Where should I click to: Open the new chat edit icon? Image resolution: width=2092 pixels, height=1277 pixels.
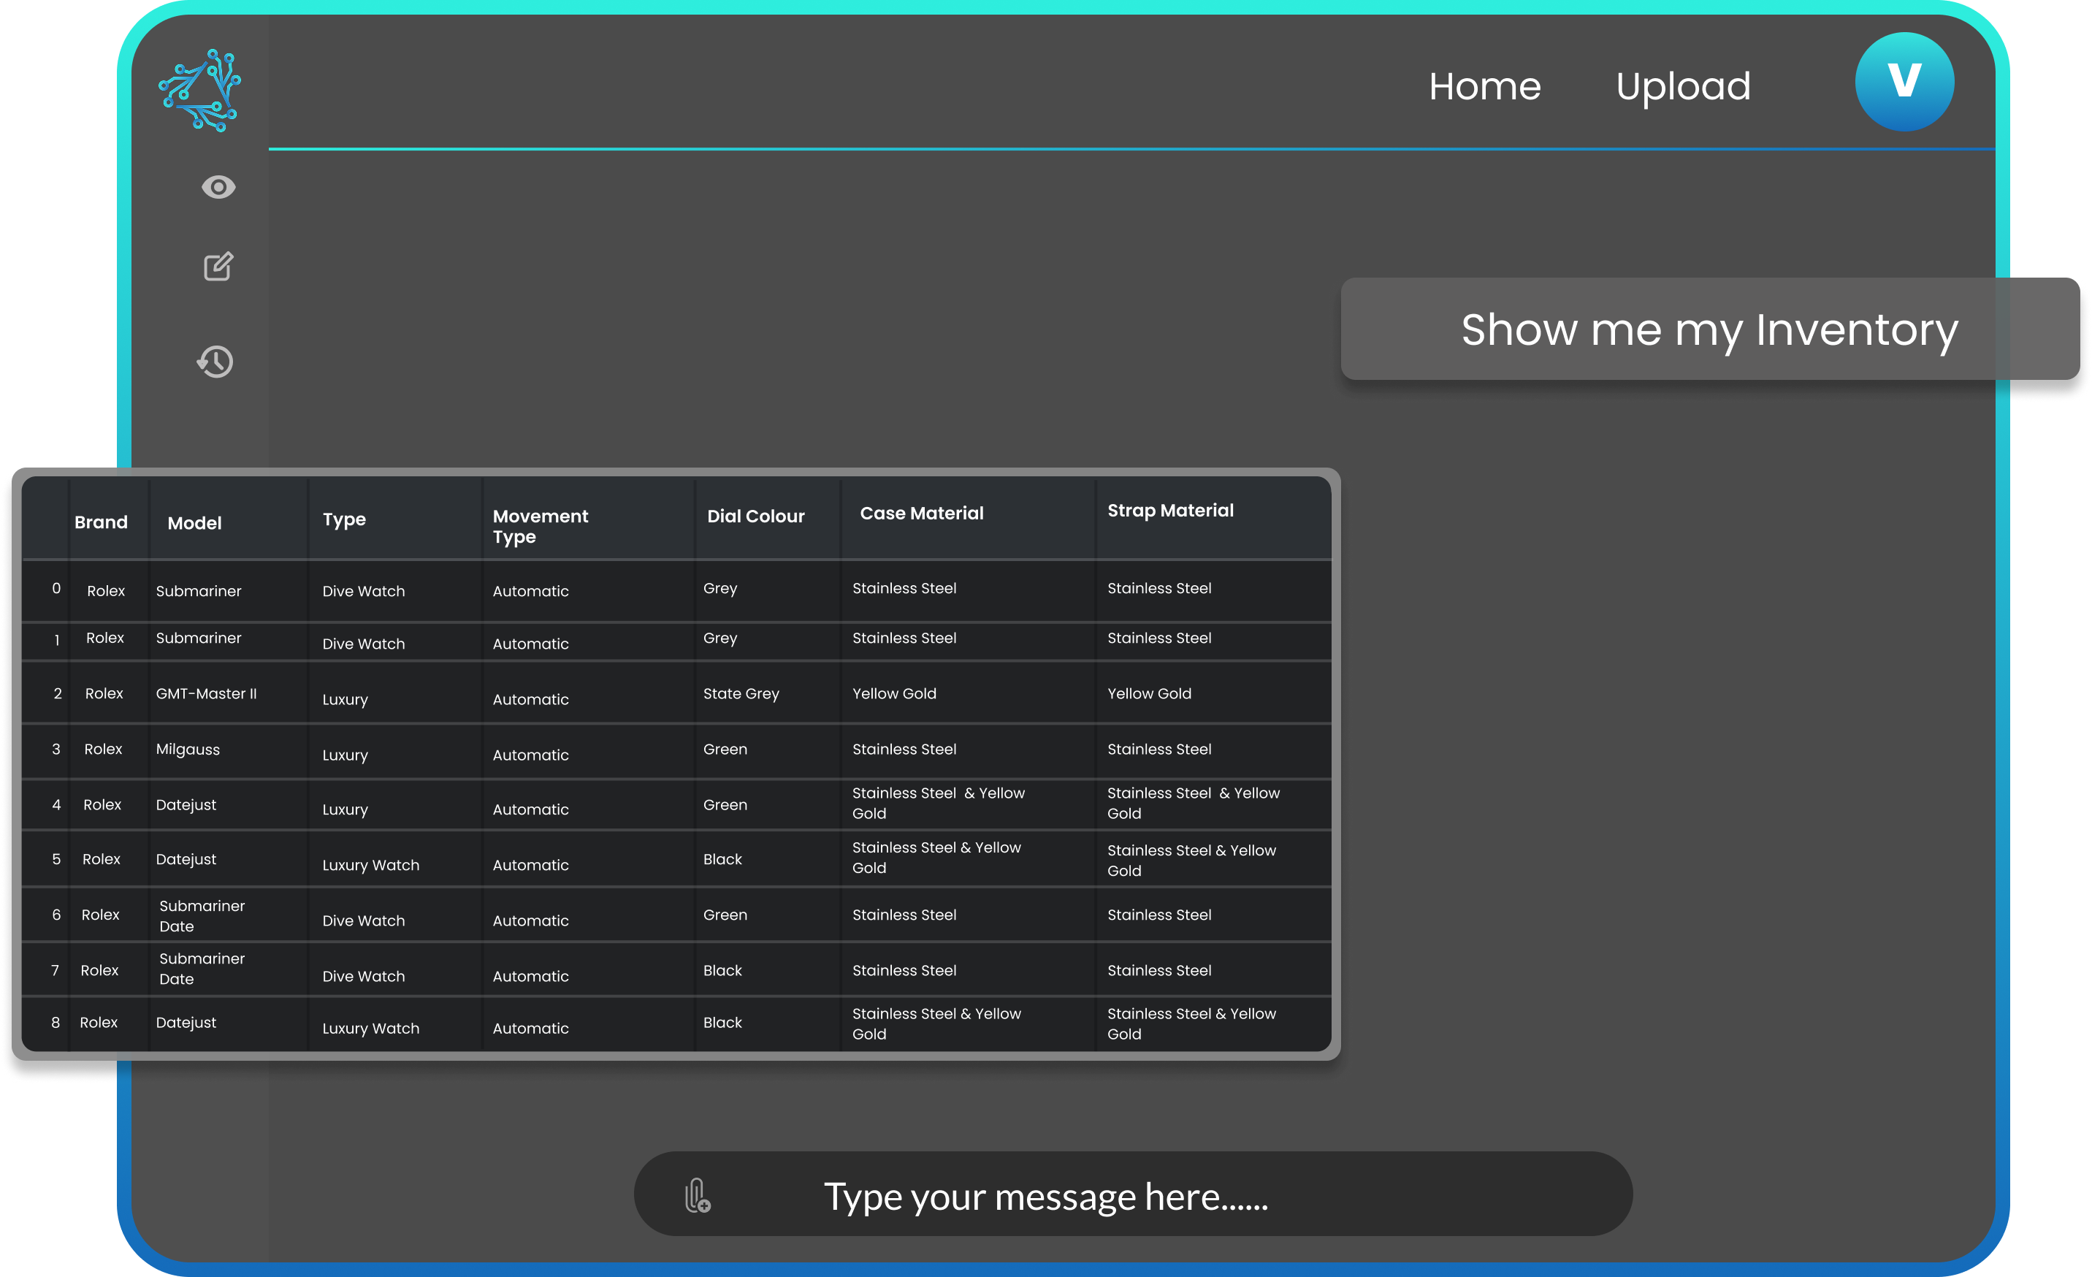218,267
